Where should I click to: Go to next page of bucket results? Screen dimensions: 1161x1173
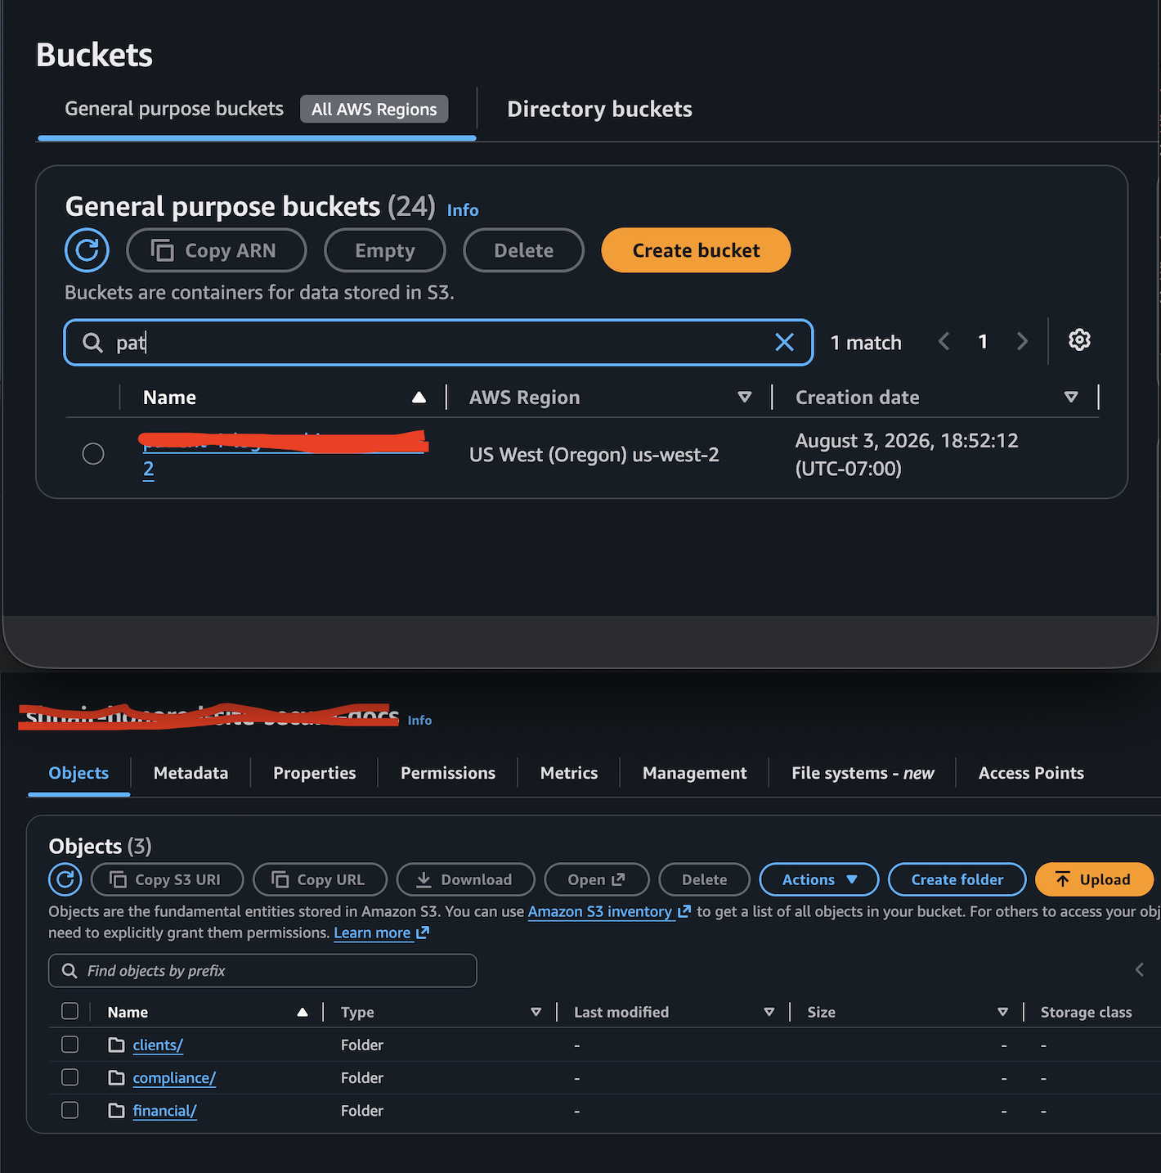(1022, 342)
